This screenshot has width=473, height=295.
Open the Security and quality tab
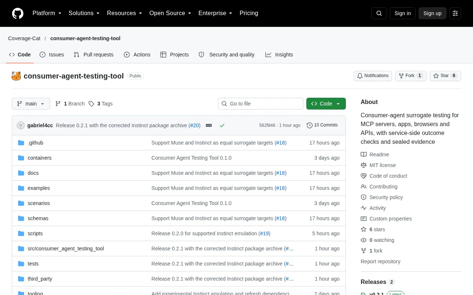(227, 55)
